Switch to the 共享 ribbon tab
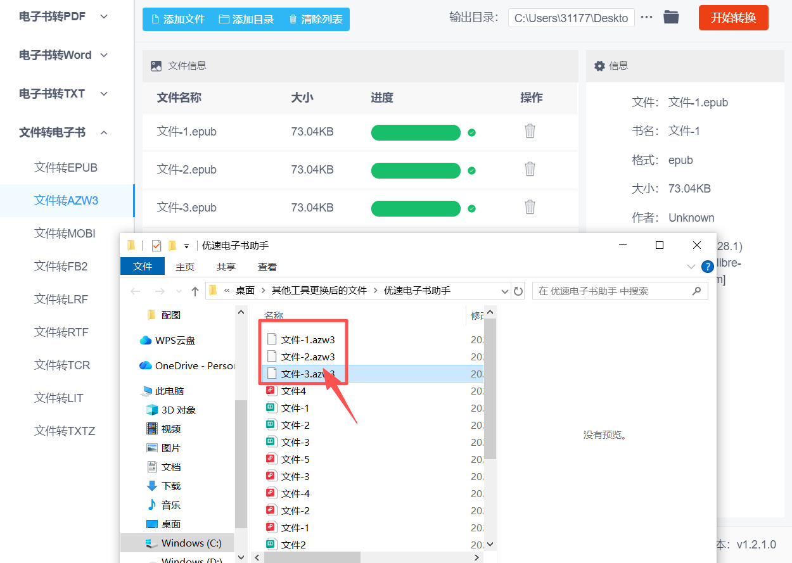This screenshot has height=563, width=792. [x=226, y=267]
